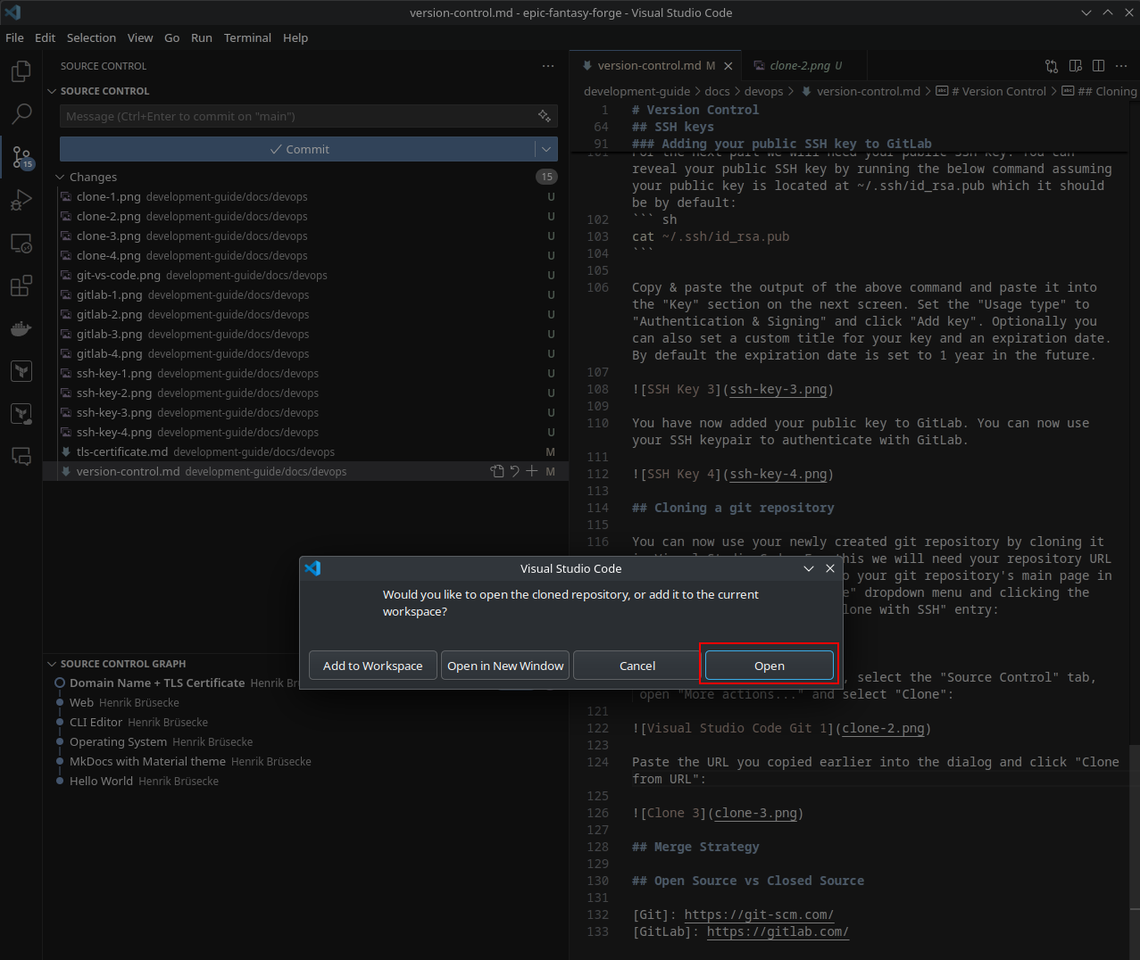Click the Cancel button in dialog

pos(637,666)
